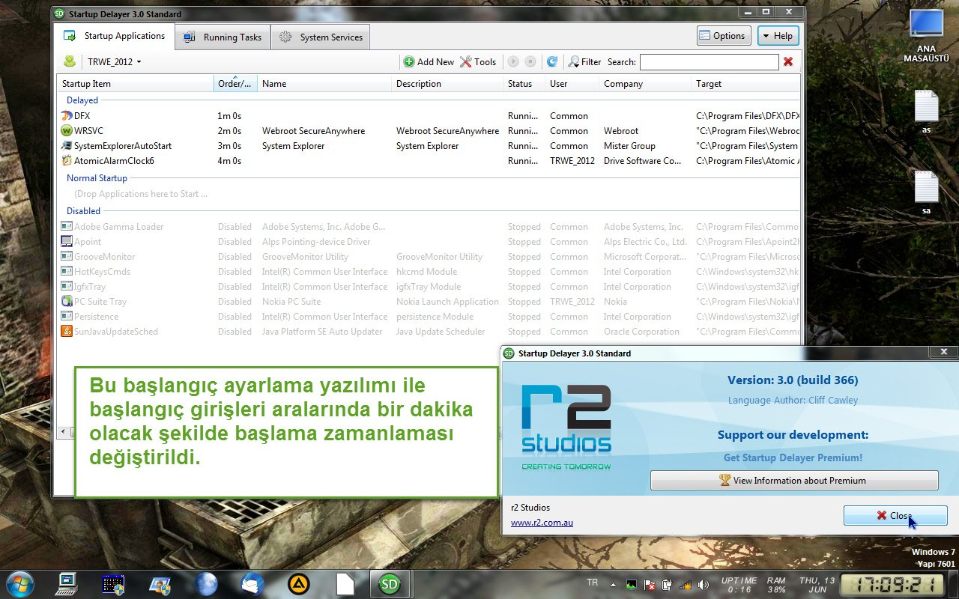Click the TR language indicator
This screenshot has width=959, height=599.
point(593,583)
